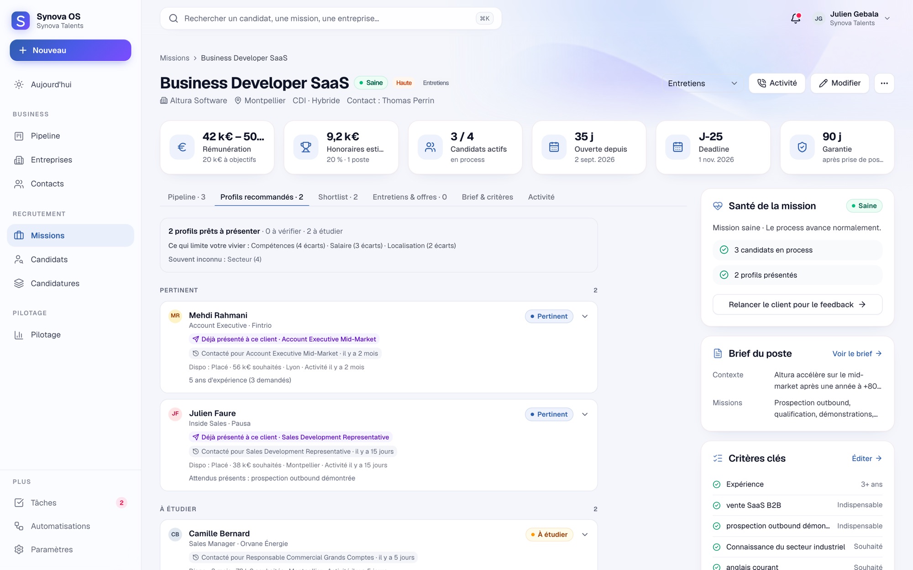Click the Altura Software building icon
Screen dimensions: 913x570
163,100
